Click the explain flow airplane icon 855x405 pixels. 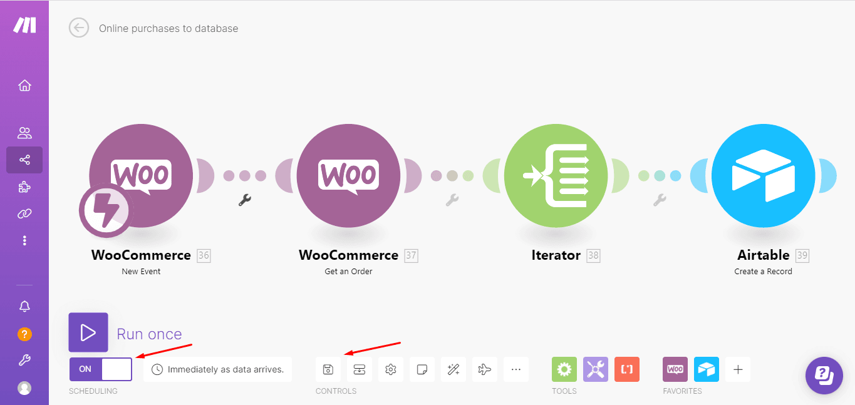484,369
